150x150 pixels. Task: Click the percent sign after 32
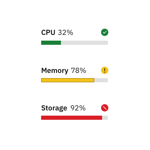pos(70,33)
